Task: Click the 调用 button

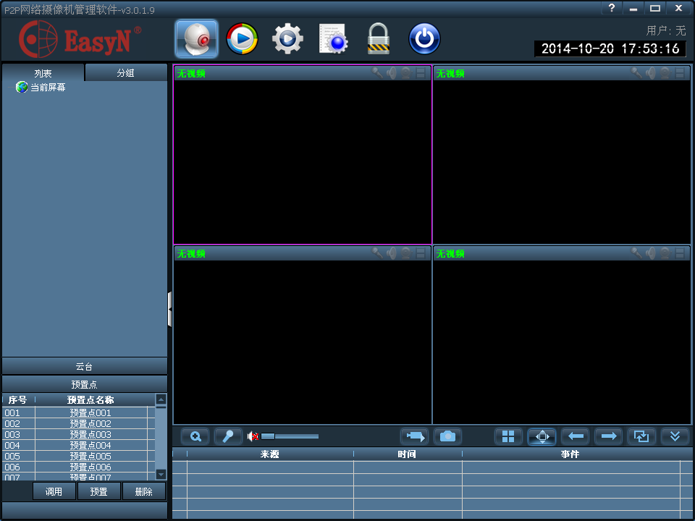Action: (54, 491)
